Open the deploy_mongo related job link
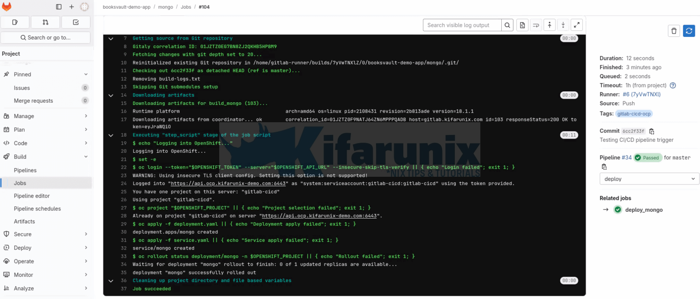700x299 pixels. coord(643,210)
